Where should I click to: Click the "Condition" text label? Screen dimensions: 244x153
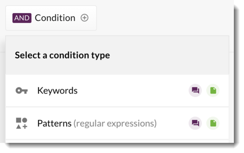click(x=55, y=18)
